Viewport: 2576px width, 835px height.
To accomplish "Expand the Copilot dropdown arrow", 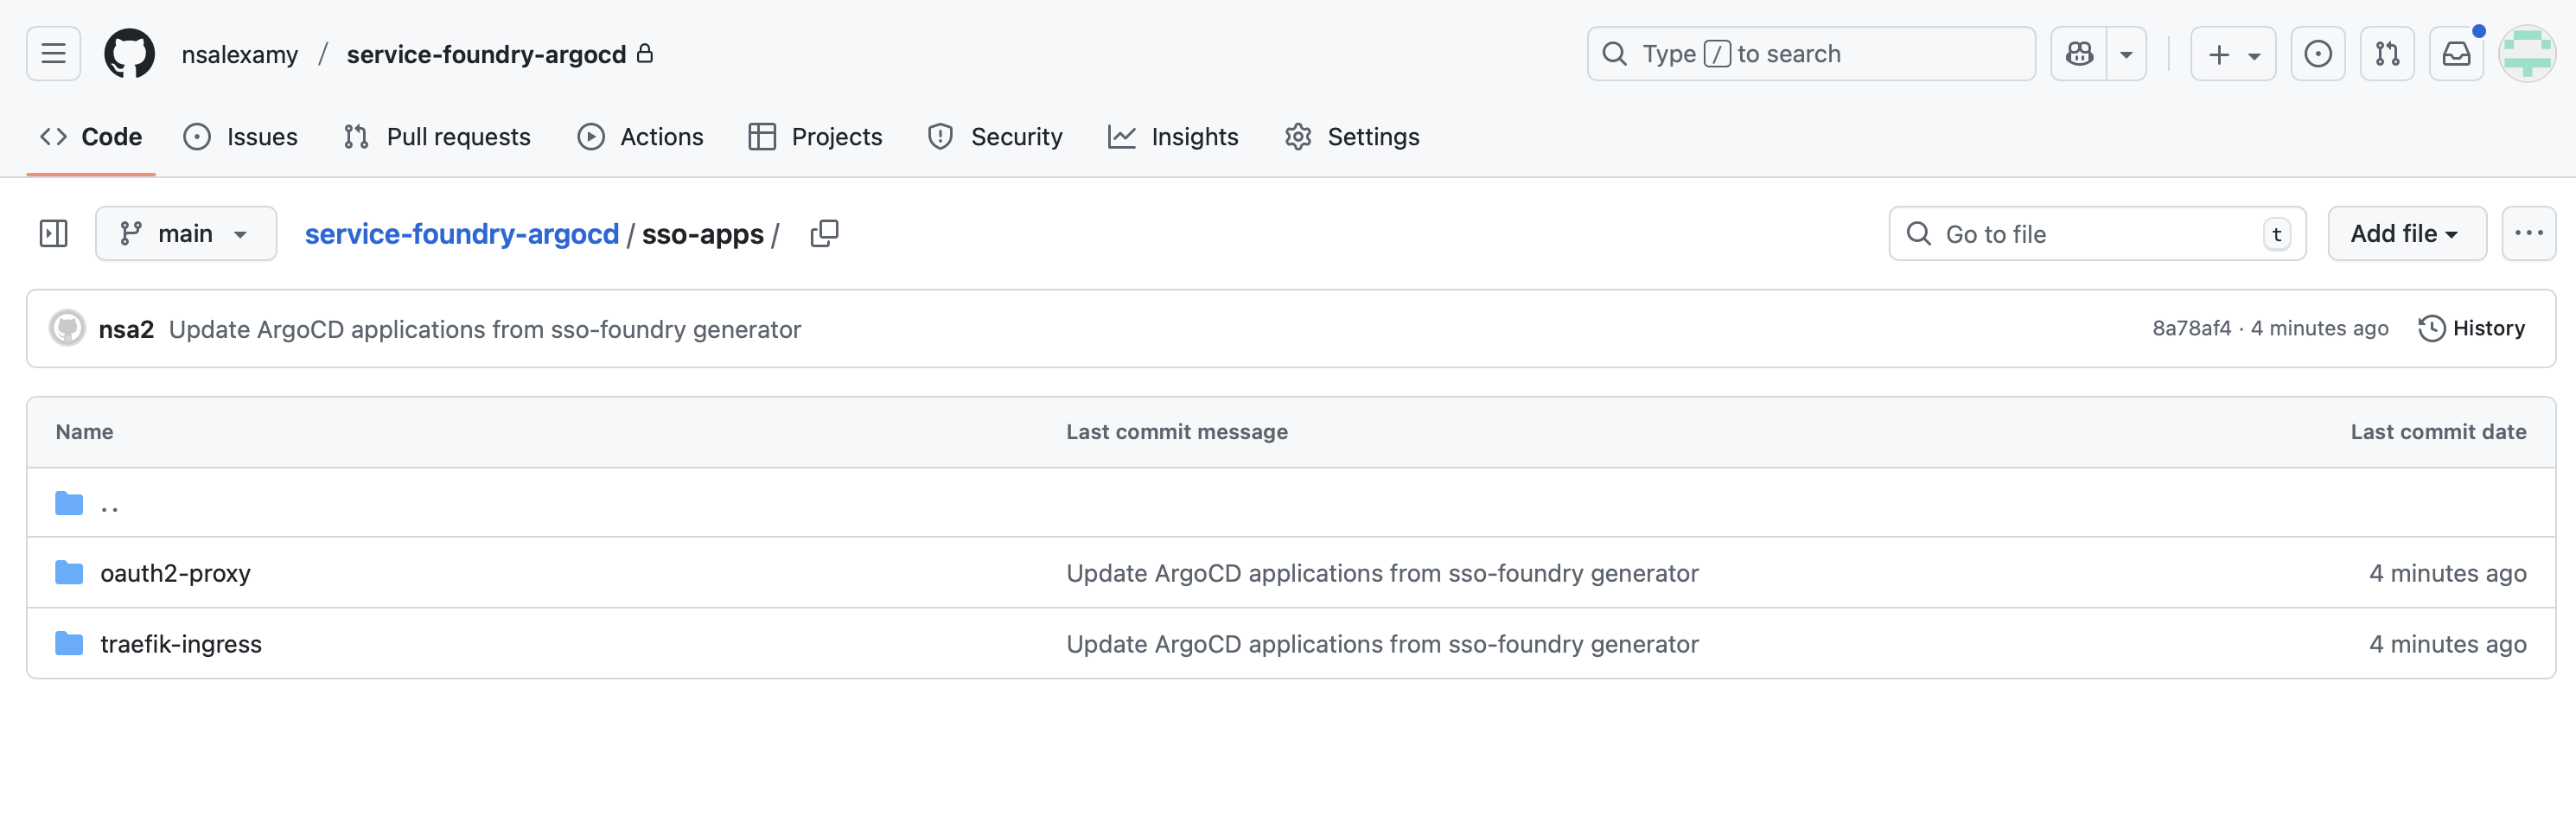I will pos(2126,54).
